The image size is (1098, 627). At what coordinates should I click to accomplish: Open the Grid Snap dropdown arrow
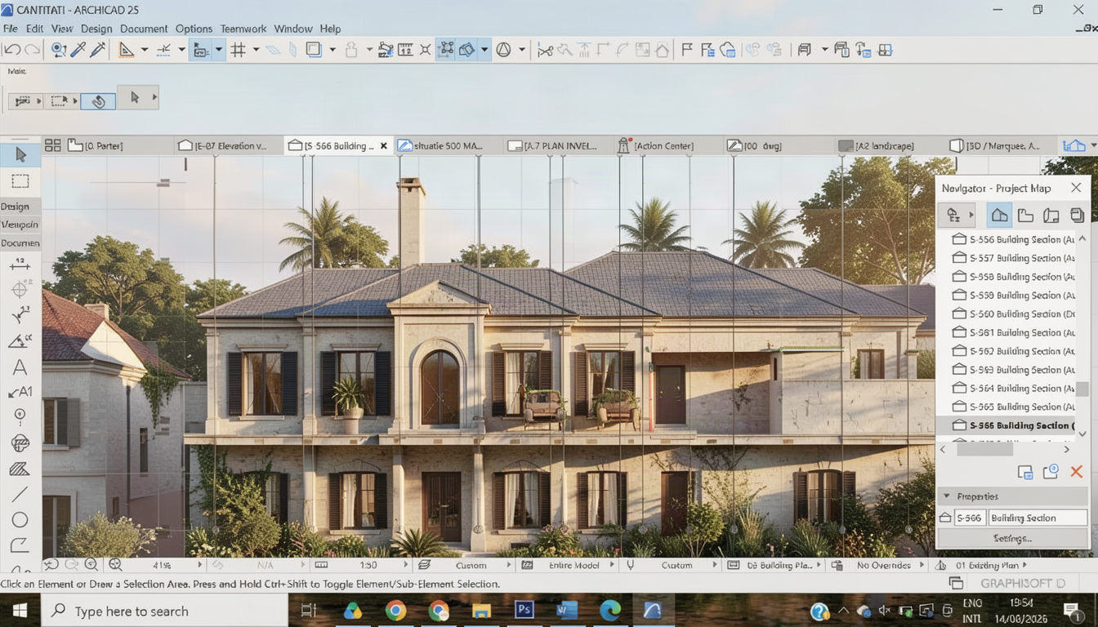[x=256, y=51]
